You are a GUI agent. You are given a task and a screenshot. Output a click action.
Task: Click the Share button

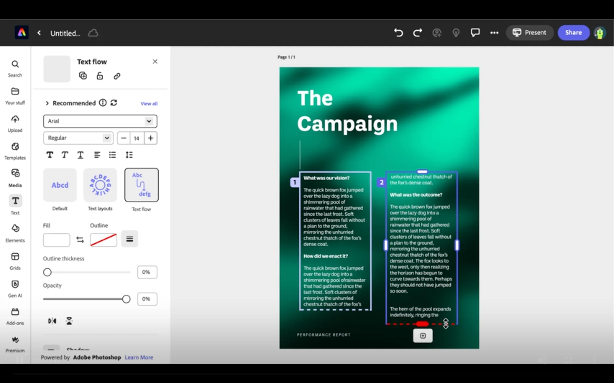click(x=573, y=33)
